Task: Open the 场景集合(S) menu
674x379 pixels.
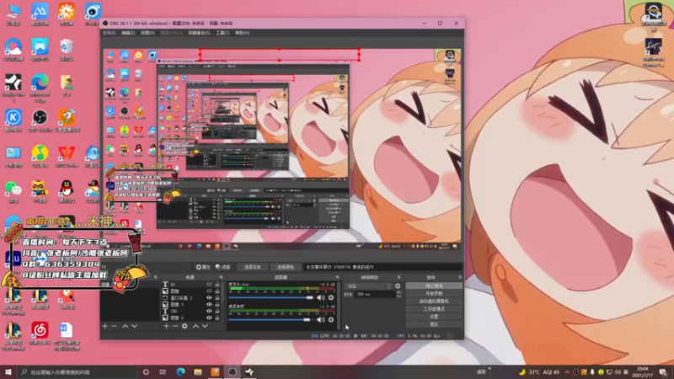Action: tap(199, 33)
